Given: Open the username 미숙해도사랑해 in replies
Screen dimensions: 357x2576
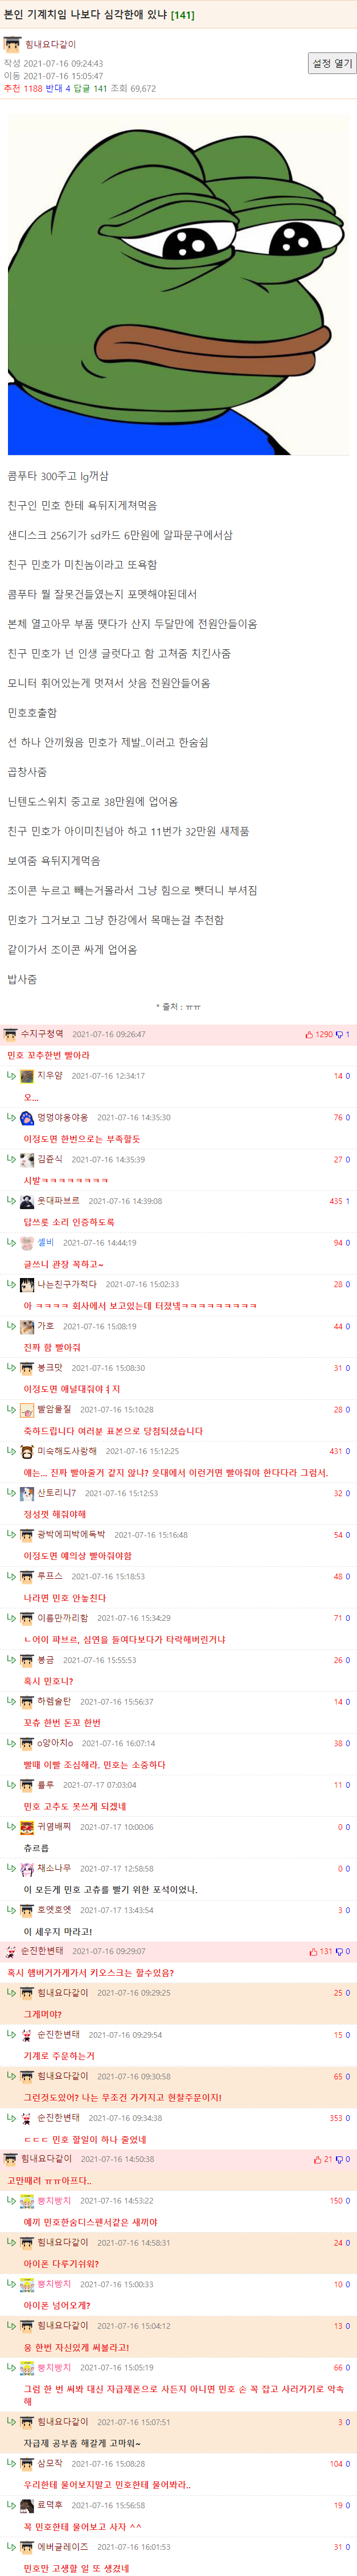Looking at the screenshot, I should [x=67, y=1451].
